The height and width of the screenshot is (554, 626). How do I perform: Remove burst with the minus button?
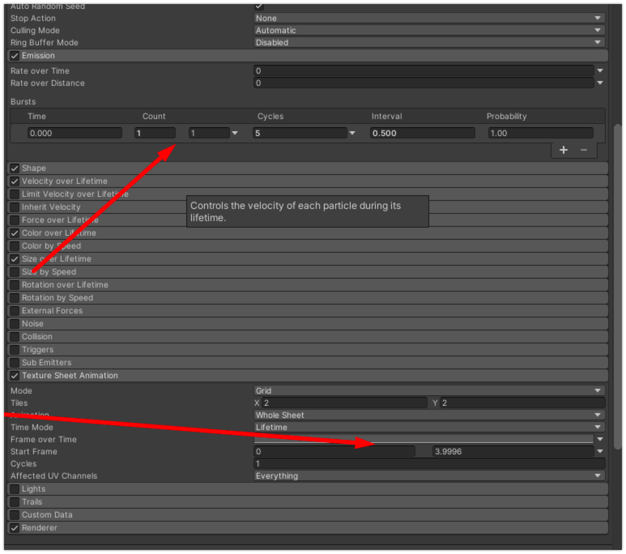tap(584, 150)
